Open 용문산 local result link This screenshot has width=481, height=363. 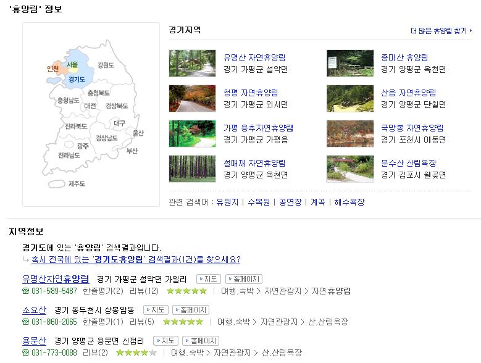coord(35,341)
